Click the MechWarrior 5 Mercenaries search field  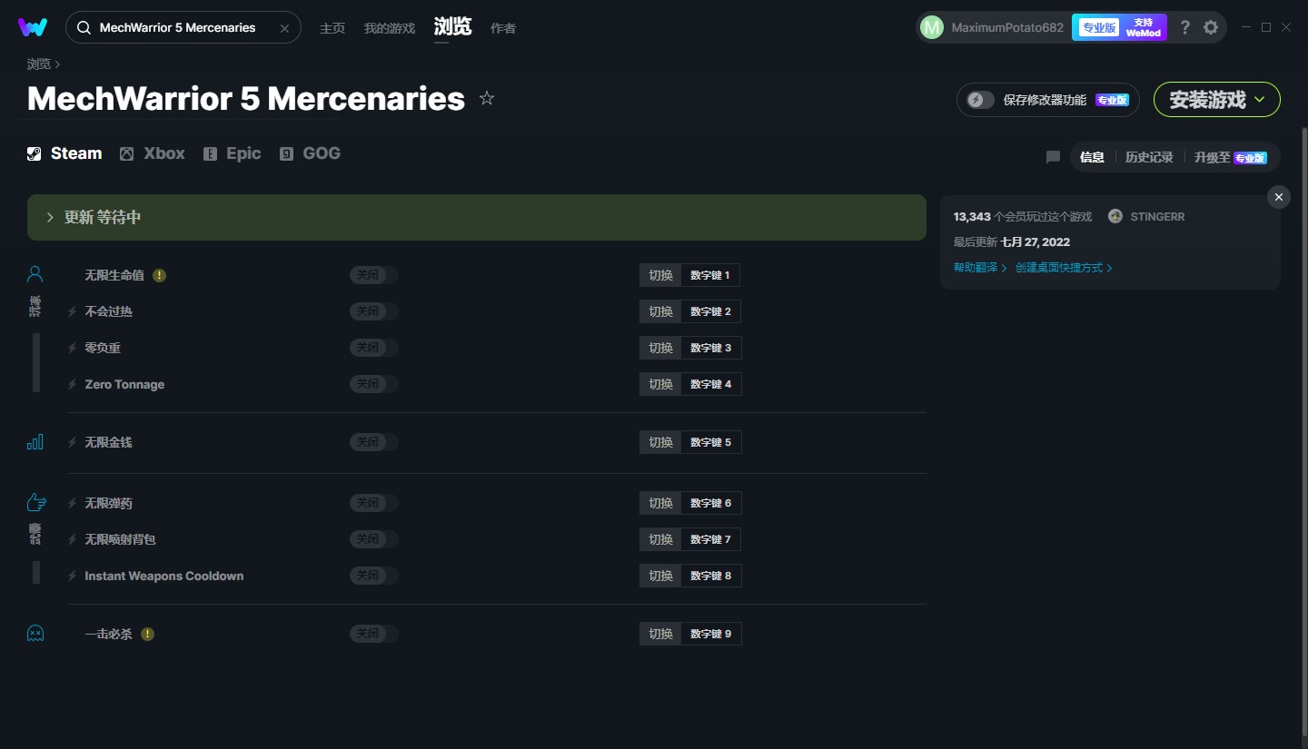point(183,28)
